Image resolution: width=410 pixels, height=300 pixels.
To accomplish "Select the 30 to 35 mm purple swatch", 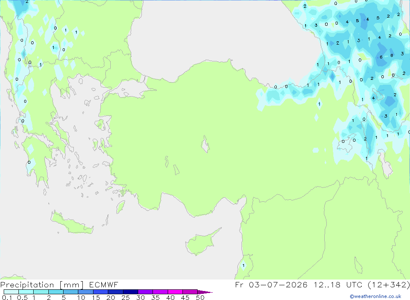I will point(146,292).
